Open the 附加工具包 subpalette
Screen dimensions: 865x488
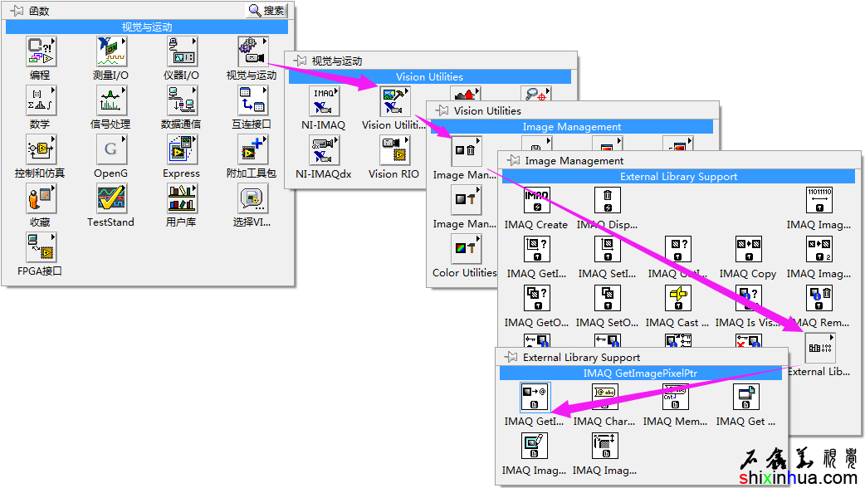pyautogui.click(x=252, y=149)
